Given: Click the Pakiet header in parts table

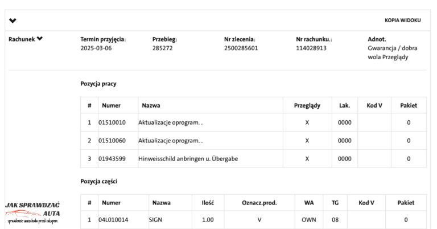Looking at the screenshot, I should 406,203.
